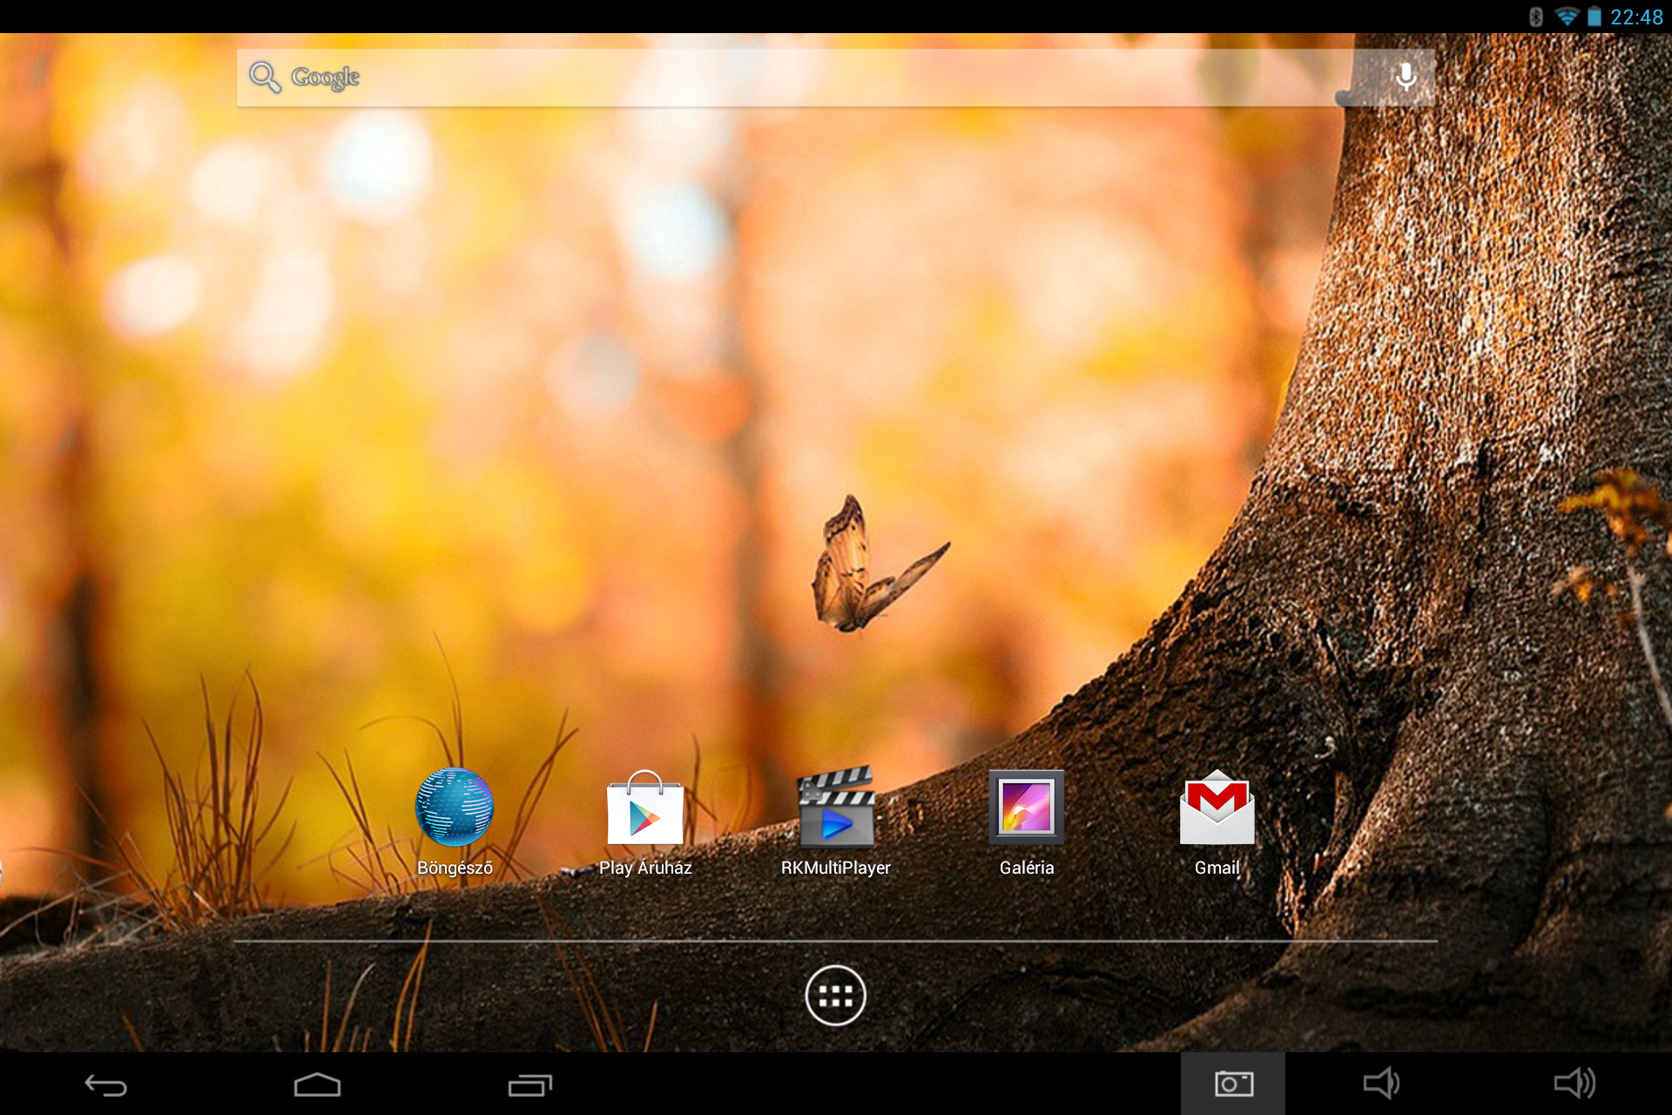Tap the Wi-Fi status icon
This screenshot has width=1672, height=1115.
coord(1566,17)
